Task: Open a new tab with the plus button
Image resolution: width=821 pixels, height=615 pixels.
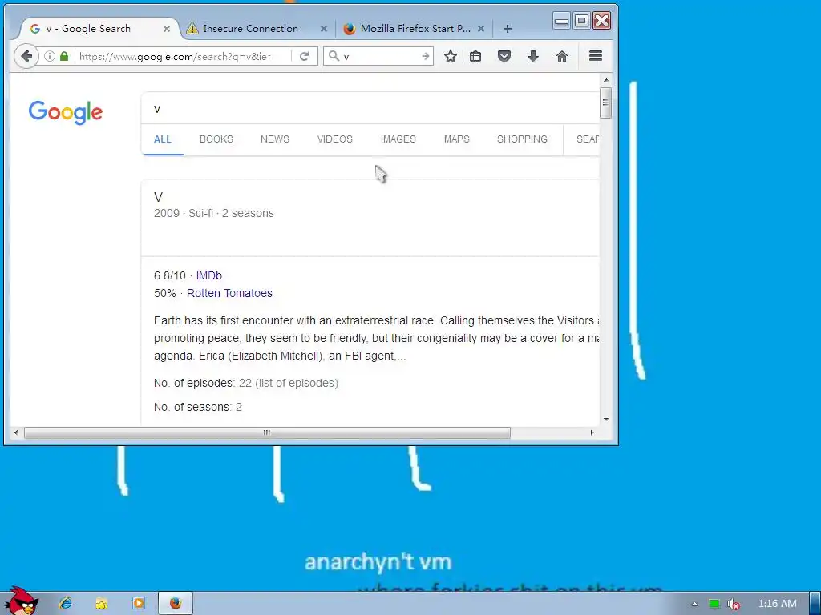Action: coord(507,29)
